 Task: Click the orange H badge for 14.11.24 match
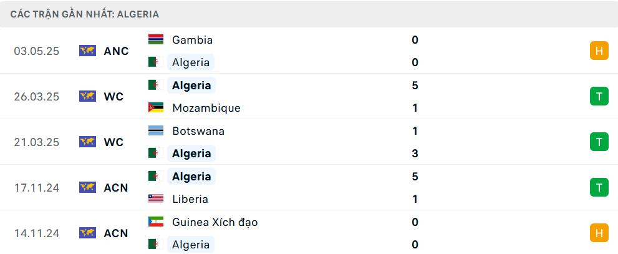tap(599, 233)
